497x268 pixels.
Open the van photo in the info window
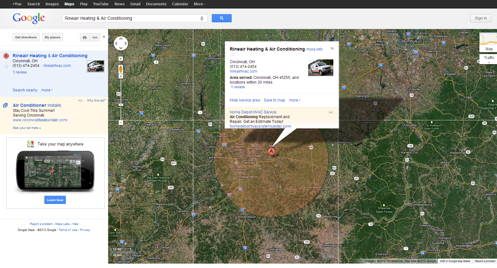pos(320,68)
